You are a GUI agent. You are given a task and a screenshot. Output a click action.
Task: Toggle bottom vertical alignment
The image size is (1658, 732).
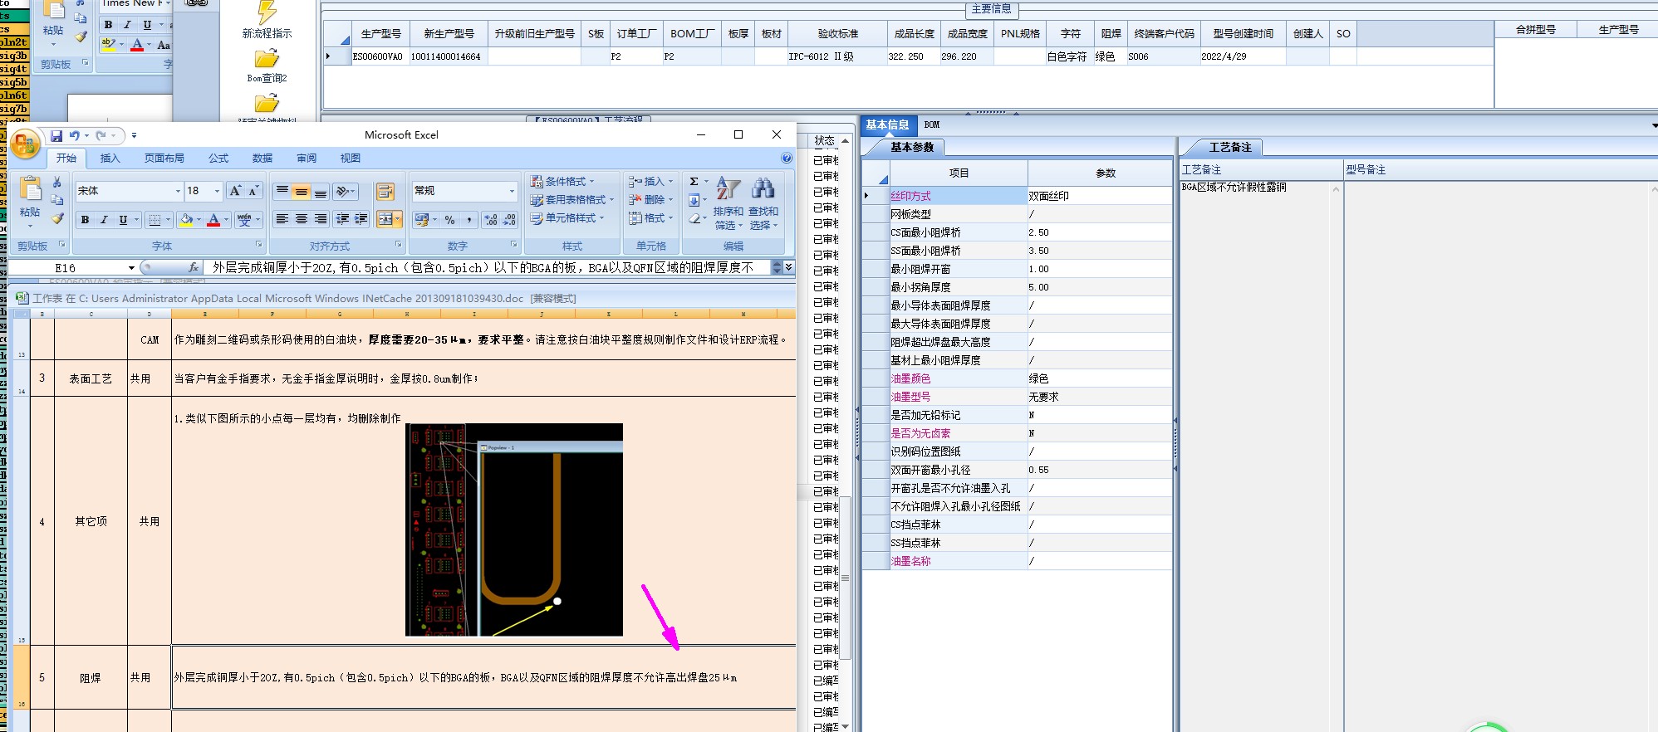[321, 191]
